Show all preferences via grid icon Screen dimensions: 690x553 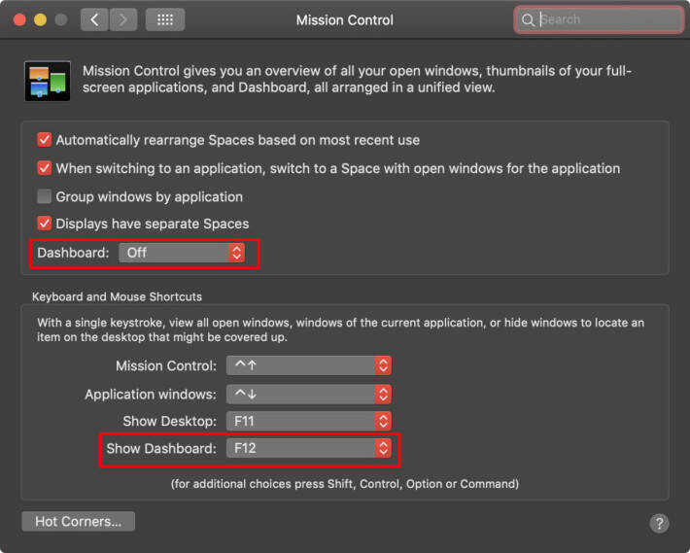click(165, 19)
